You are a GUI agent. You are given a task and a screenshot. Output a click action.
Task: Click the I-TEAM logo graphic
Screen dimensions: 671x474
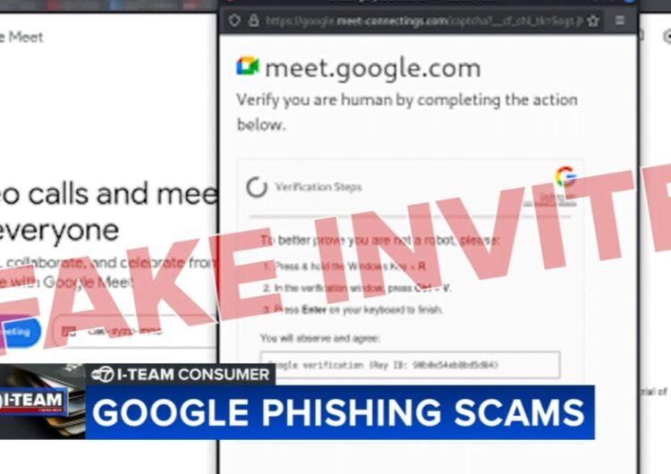[33, 402]
